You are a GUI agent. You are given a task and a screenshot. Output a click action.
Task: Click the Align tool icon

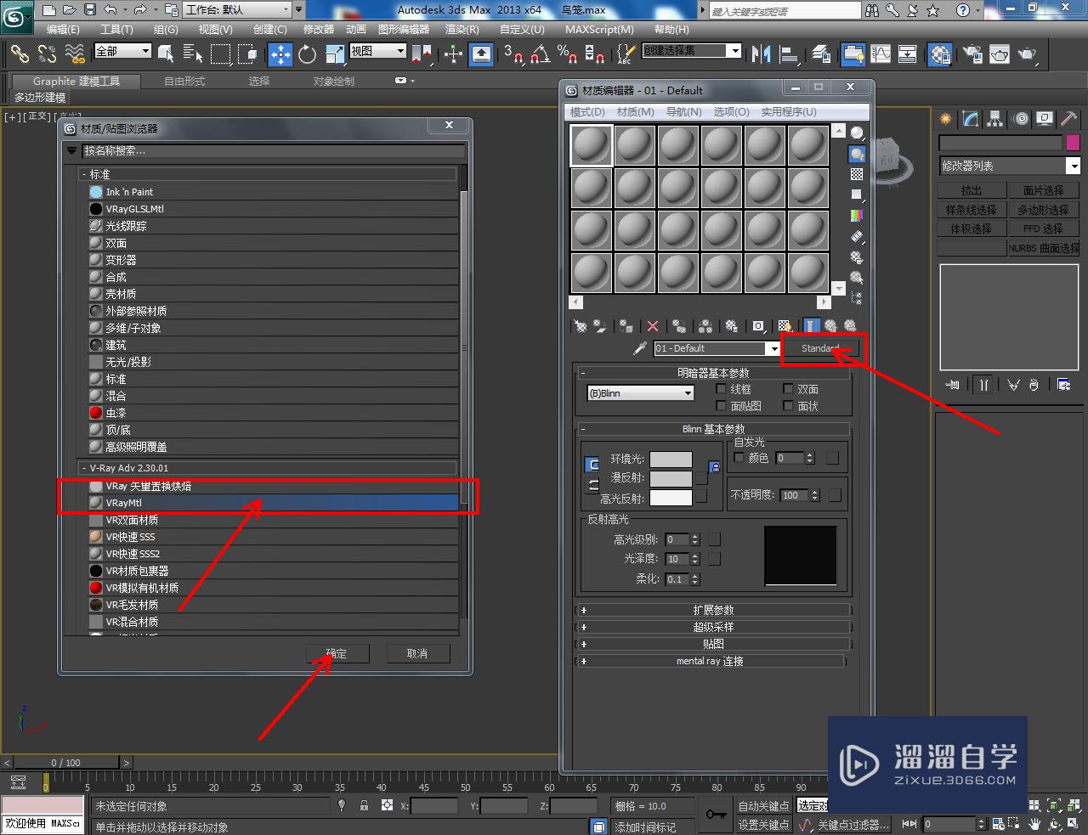[790, 54]
